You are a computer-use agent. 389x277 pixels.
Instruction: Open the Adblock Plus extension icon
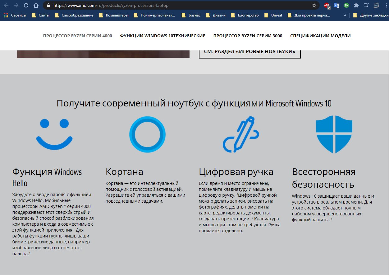click(x=327, y=5)
